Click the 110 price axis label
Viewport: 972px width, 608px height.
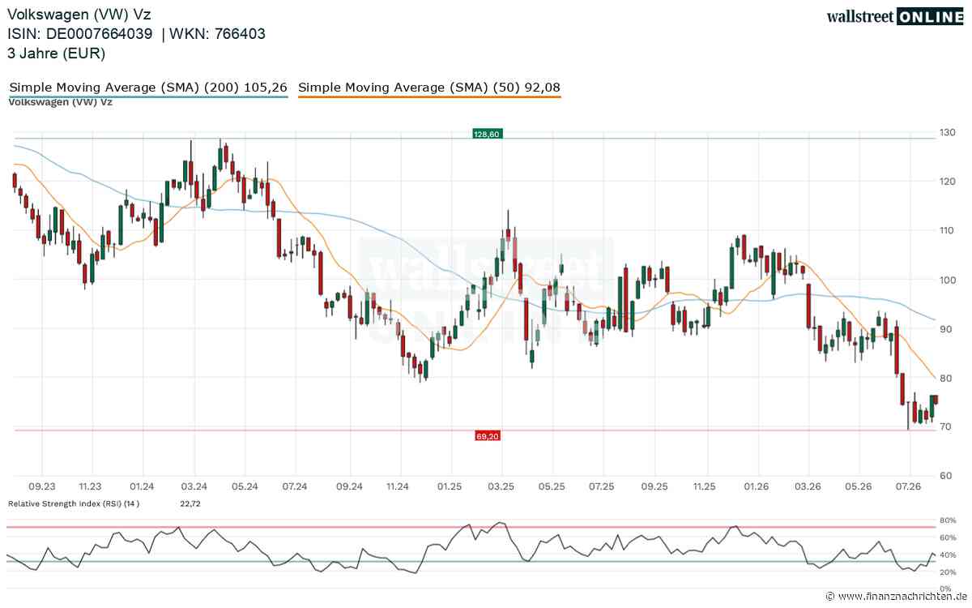(948, 230)
